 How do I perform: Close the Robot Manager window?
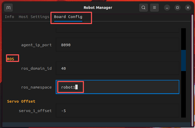(x=188, y=8)
